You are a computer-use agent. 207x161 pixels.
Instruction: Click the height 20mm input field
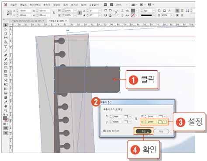45,15
